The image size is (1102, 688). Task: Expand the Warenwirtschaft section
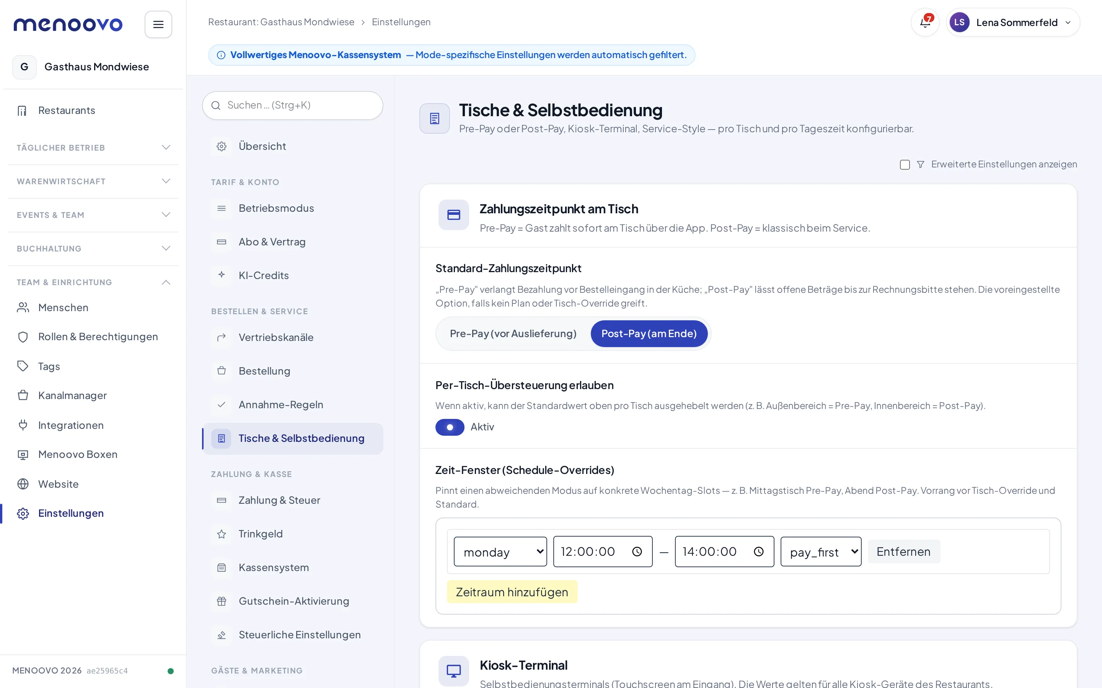tap(93, 181)
